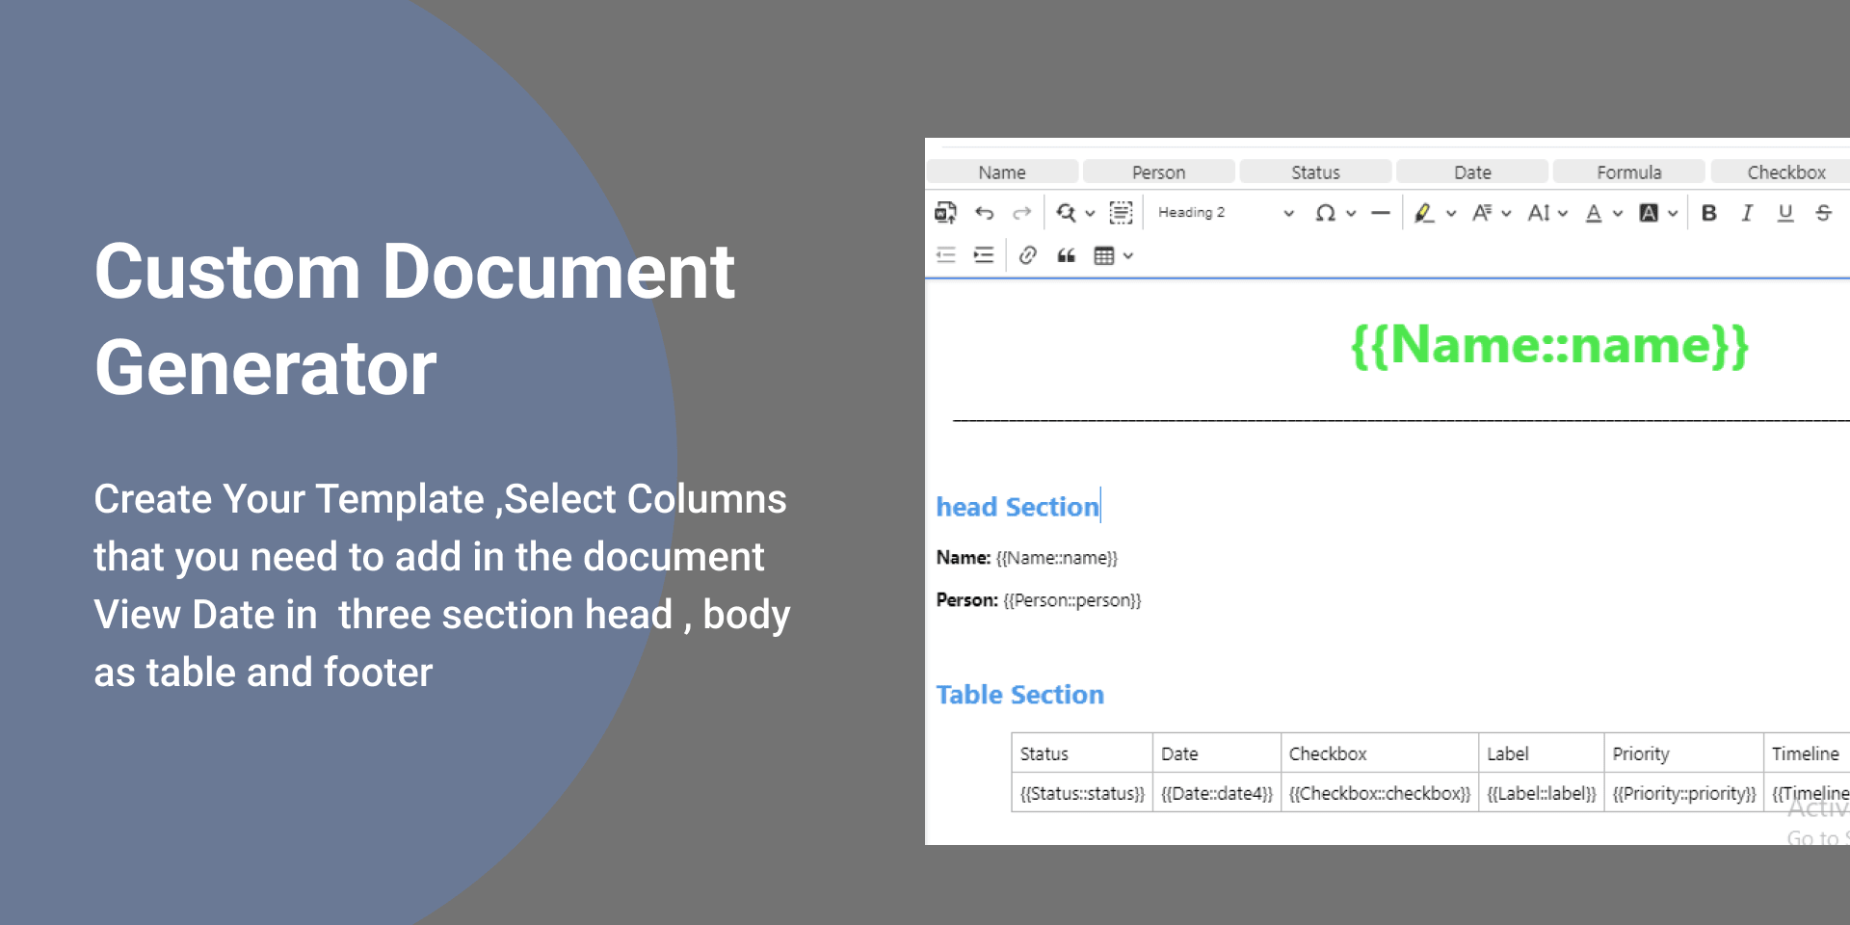Click the green {{Name::name}} title

point(1549,345)
